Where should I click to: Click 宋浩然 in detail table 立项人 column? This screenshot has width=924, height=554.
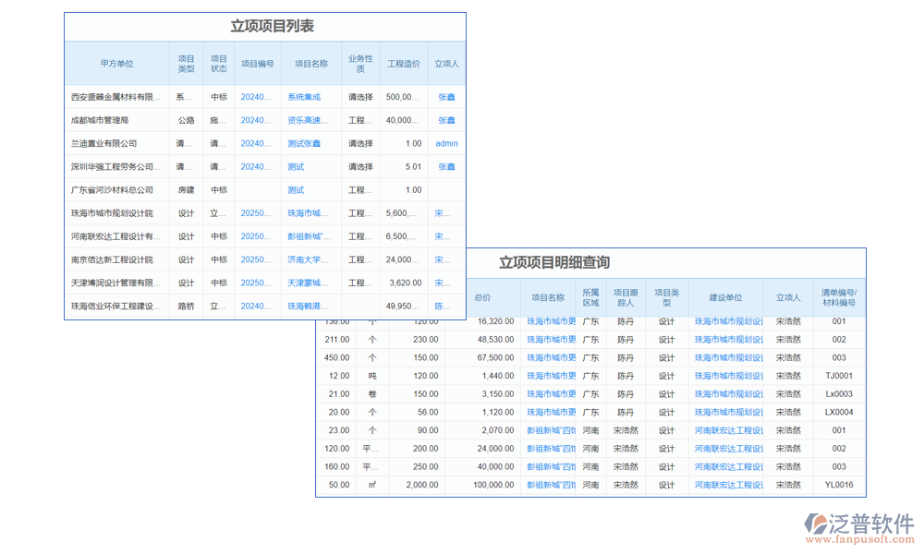788,321
